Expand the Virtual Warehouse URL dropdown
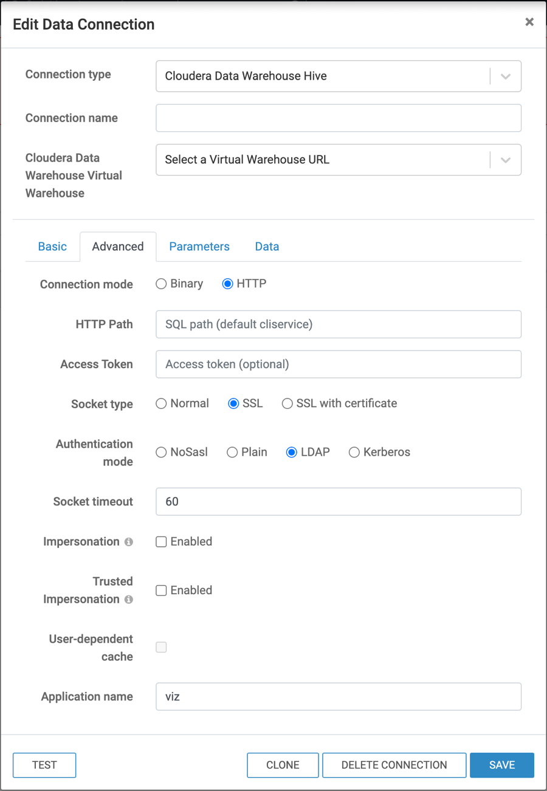This screenshot has height=791, width=547. coord(505,160)
